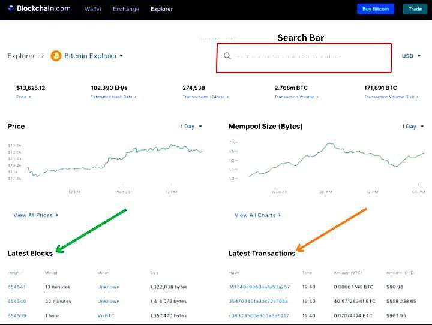Viewport: 432px width, 325px height.
Task: Click the orange Bitcoin icon
Action: 56,56
